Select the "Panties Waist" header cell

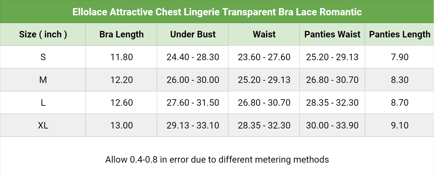pyautogui.click(x=332, y=34)
